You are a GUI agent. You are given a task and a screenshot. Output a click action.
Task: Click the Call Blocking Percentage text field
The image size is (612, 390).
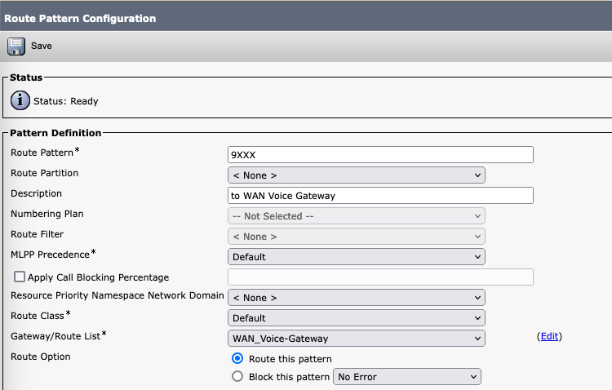pos(380,277)
